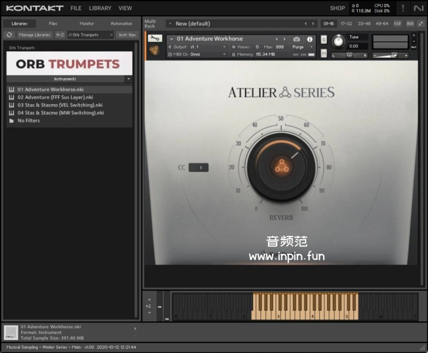Open the Instruments dropdown arrow in library
Screen dimensions: 428x353
tap(128, 79)
